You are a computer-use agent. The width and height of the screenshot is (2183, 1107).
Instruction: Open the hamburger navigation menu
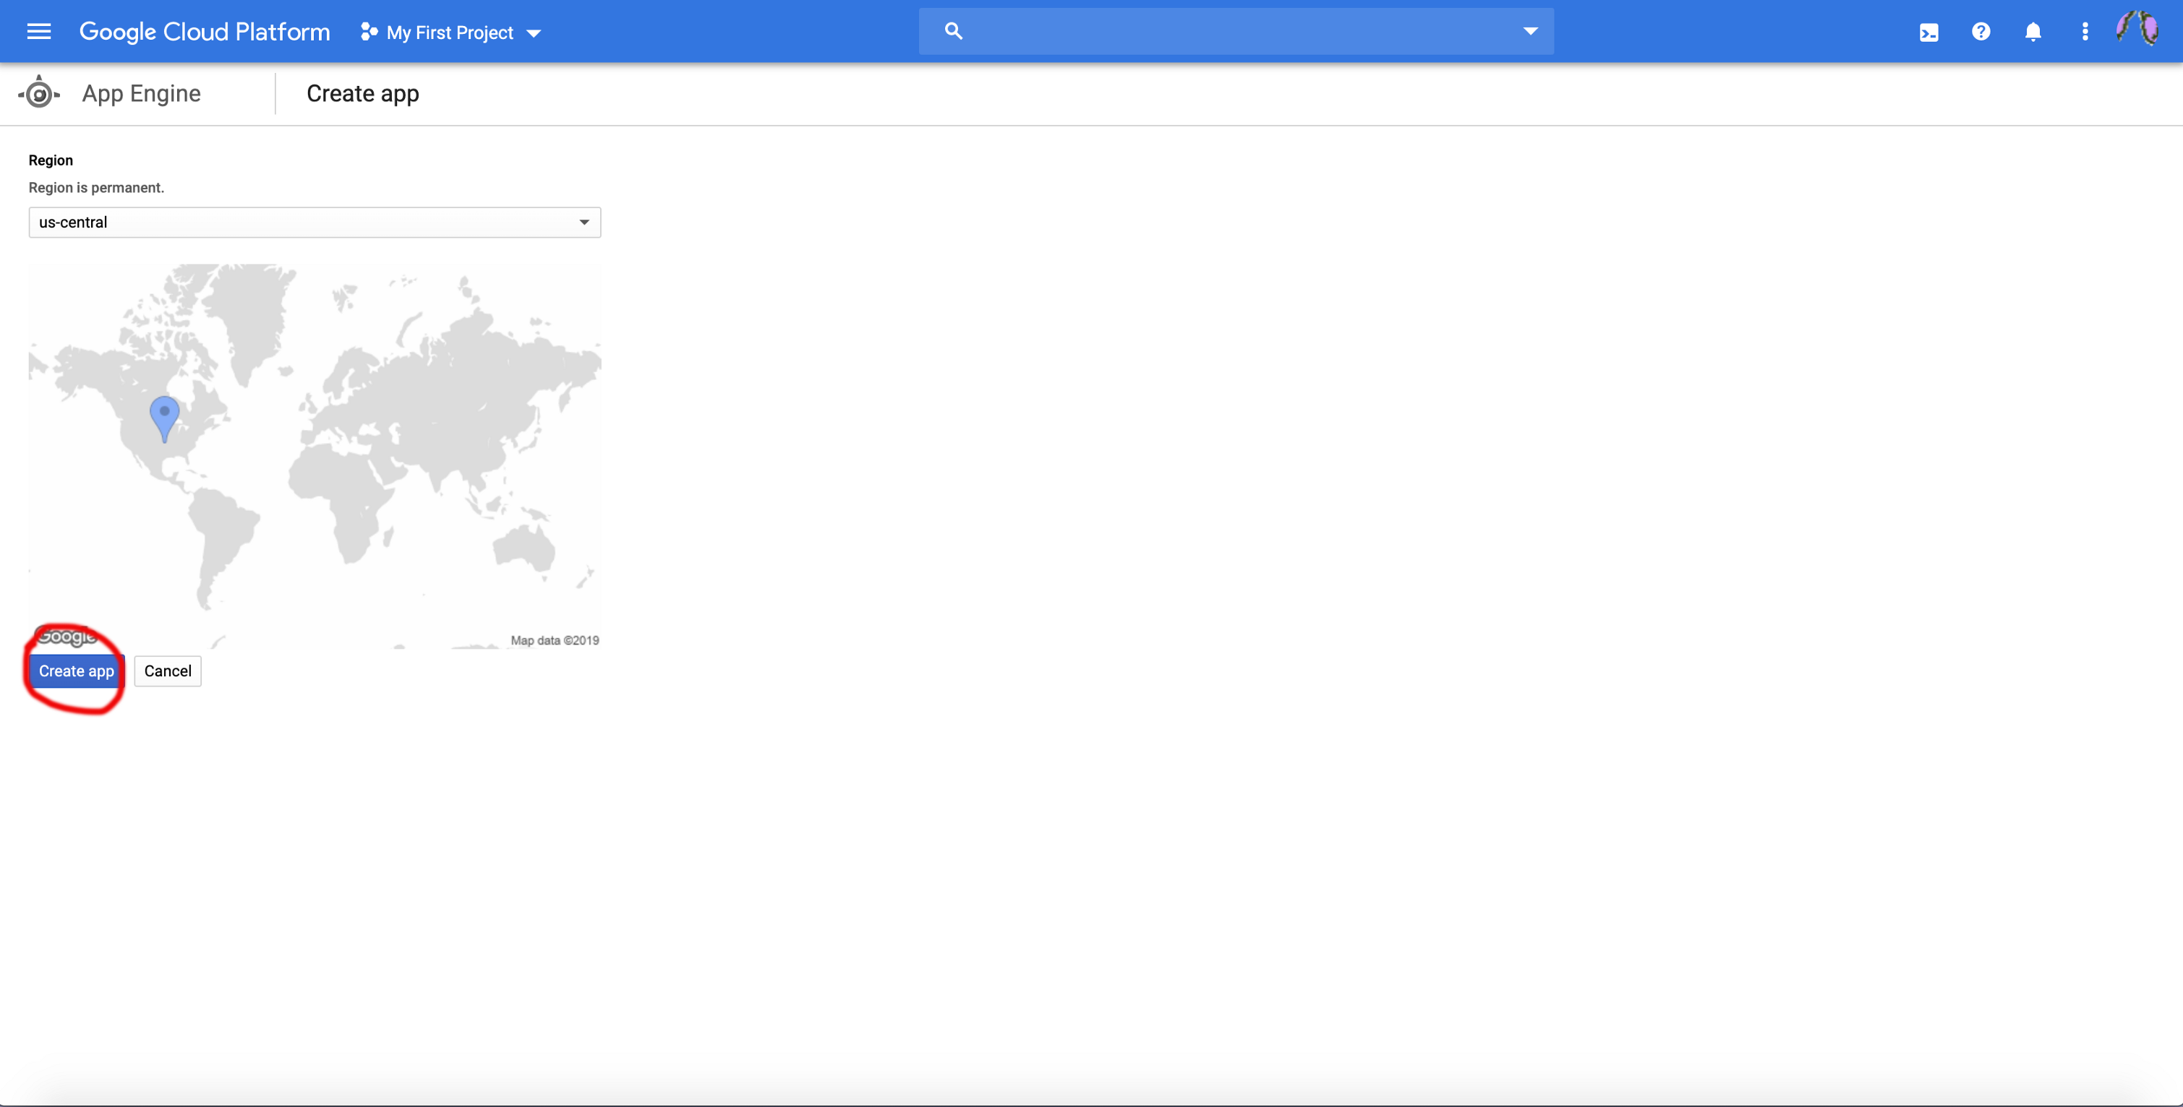(x=39, y=33)
